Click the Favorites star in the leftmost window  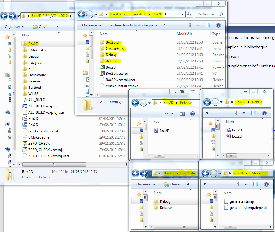tap(8, 37)
